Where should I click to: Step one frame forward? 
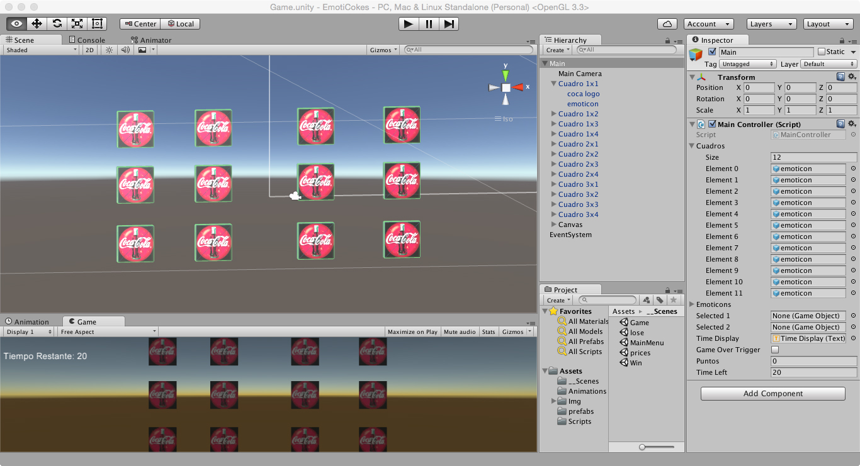click(x=449, y=24)
